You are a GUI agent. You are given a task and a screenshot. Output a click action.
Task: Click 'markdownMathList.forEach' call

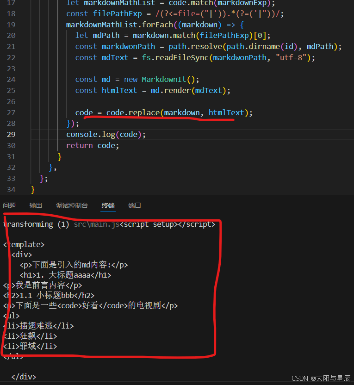[119, 25]
